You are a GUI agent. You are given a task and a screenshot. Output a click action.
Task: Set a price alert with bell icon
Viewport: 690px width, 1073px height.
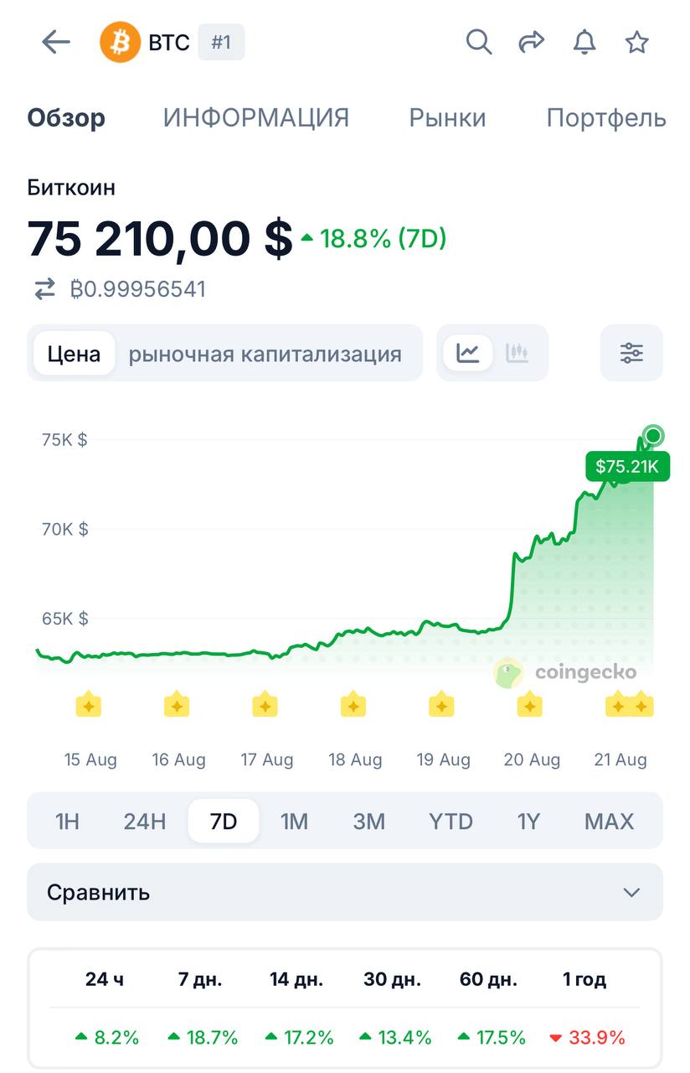pos(584,42)
